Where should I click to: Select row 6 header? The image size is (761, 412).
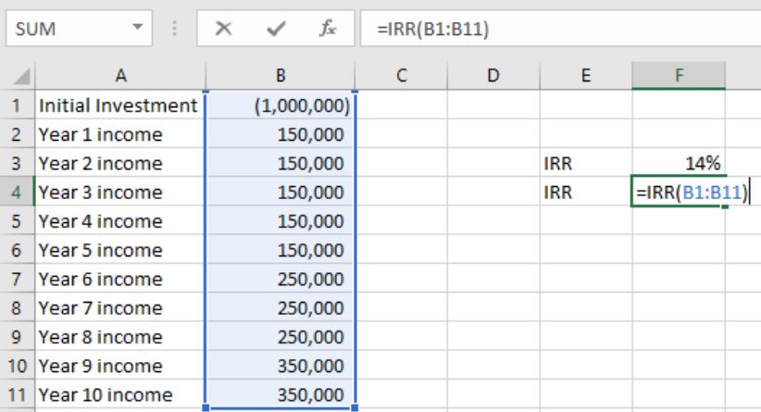tap(17, 250)
